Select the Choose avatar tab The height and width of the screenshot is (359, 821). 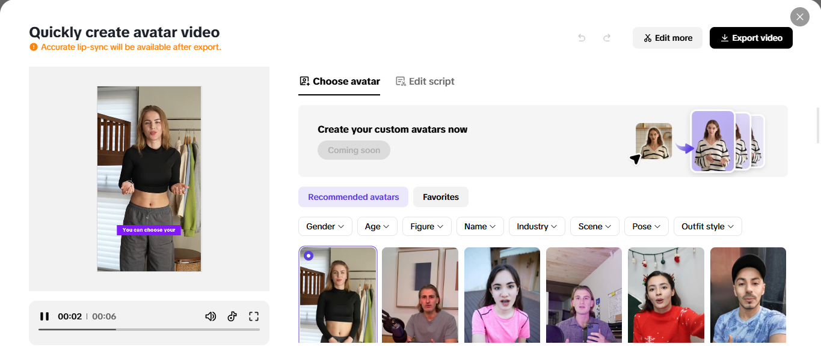click(x=339, y=81)
